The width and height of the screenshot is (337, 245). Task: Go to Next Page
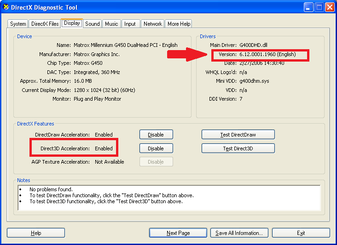[178, 233]
